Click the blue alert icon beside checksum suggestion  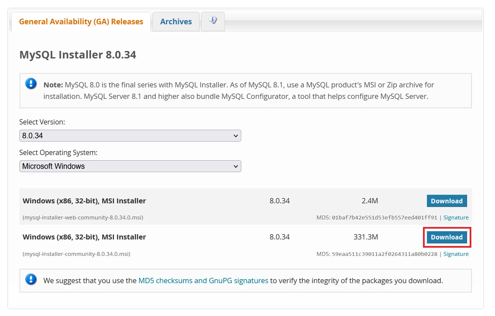(31, 280)
